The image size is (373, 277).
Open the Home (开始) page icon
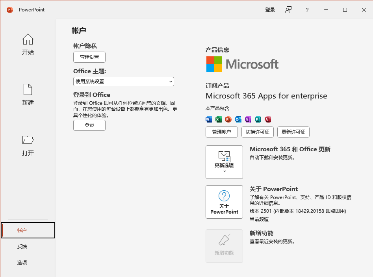[28, 39]
